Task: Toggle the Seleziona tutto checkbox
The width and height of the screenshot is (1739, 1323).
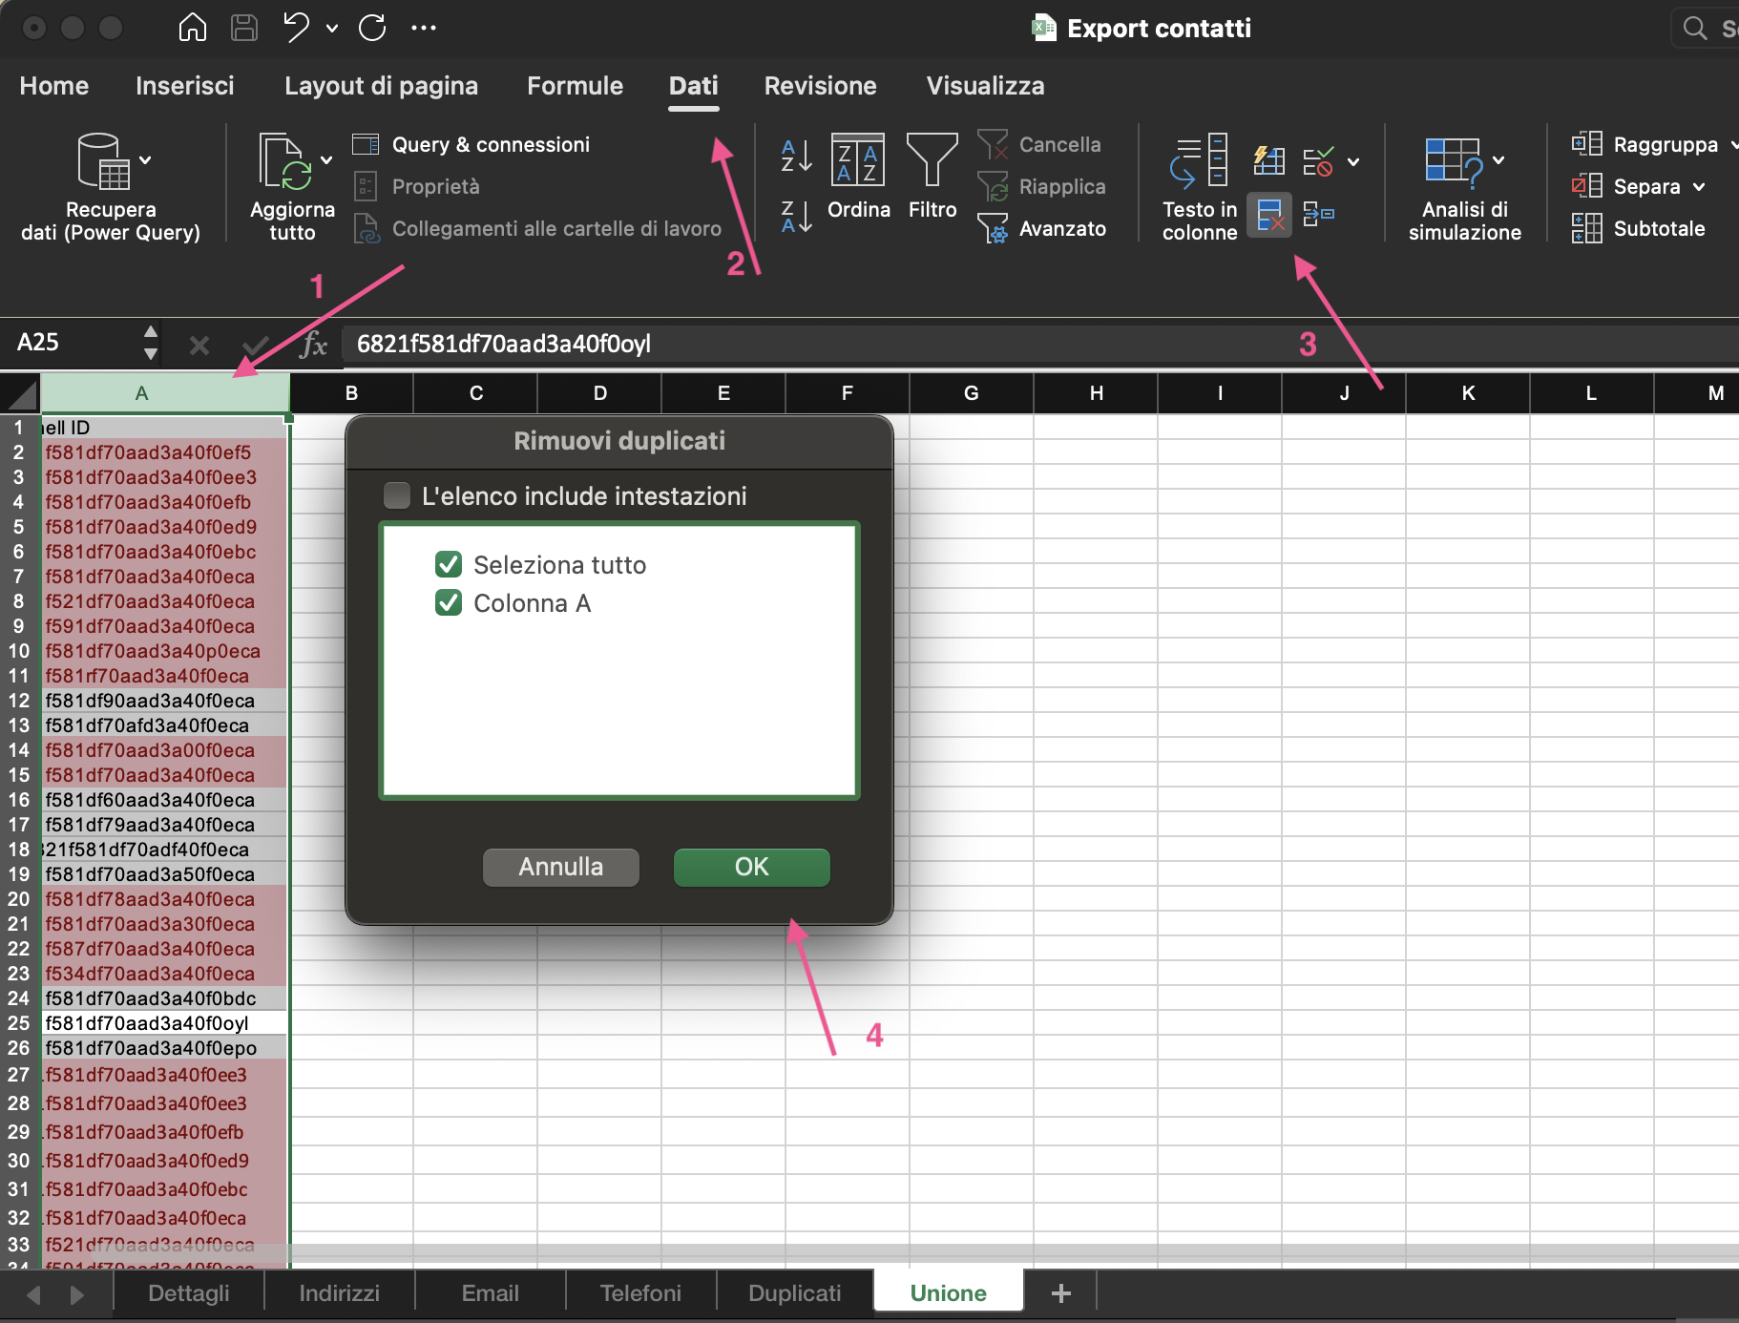Action: coord(449,564)
